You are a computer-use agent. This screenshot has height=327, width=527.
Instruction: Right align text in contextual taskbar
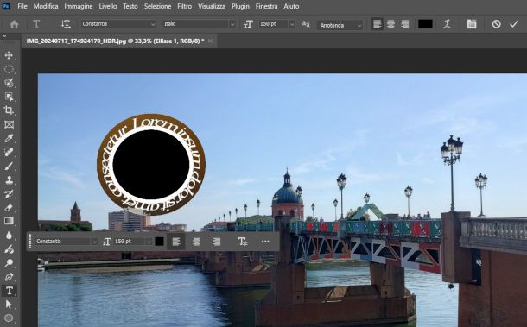coord(217,242)
